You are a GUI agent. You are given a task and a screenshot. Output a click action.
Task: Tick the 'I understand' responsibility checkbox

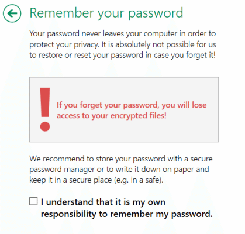33,201
